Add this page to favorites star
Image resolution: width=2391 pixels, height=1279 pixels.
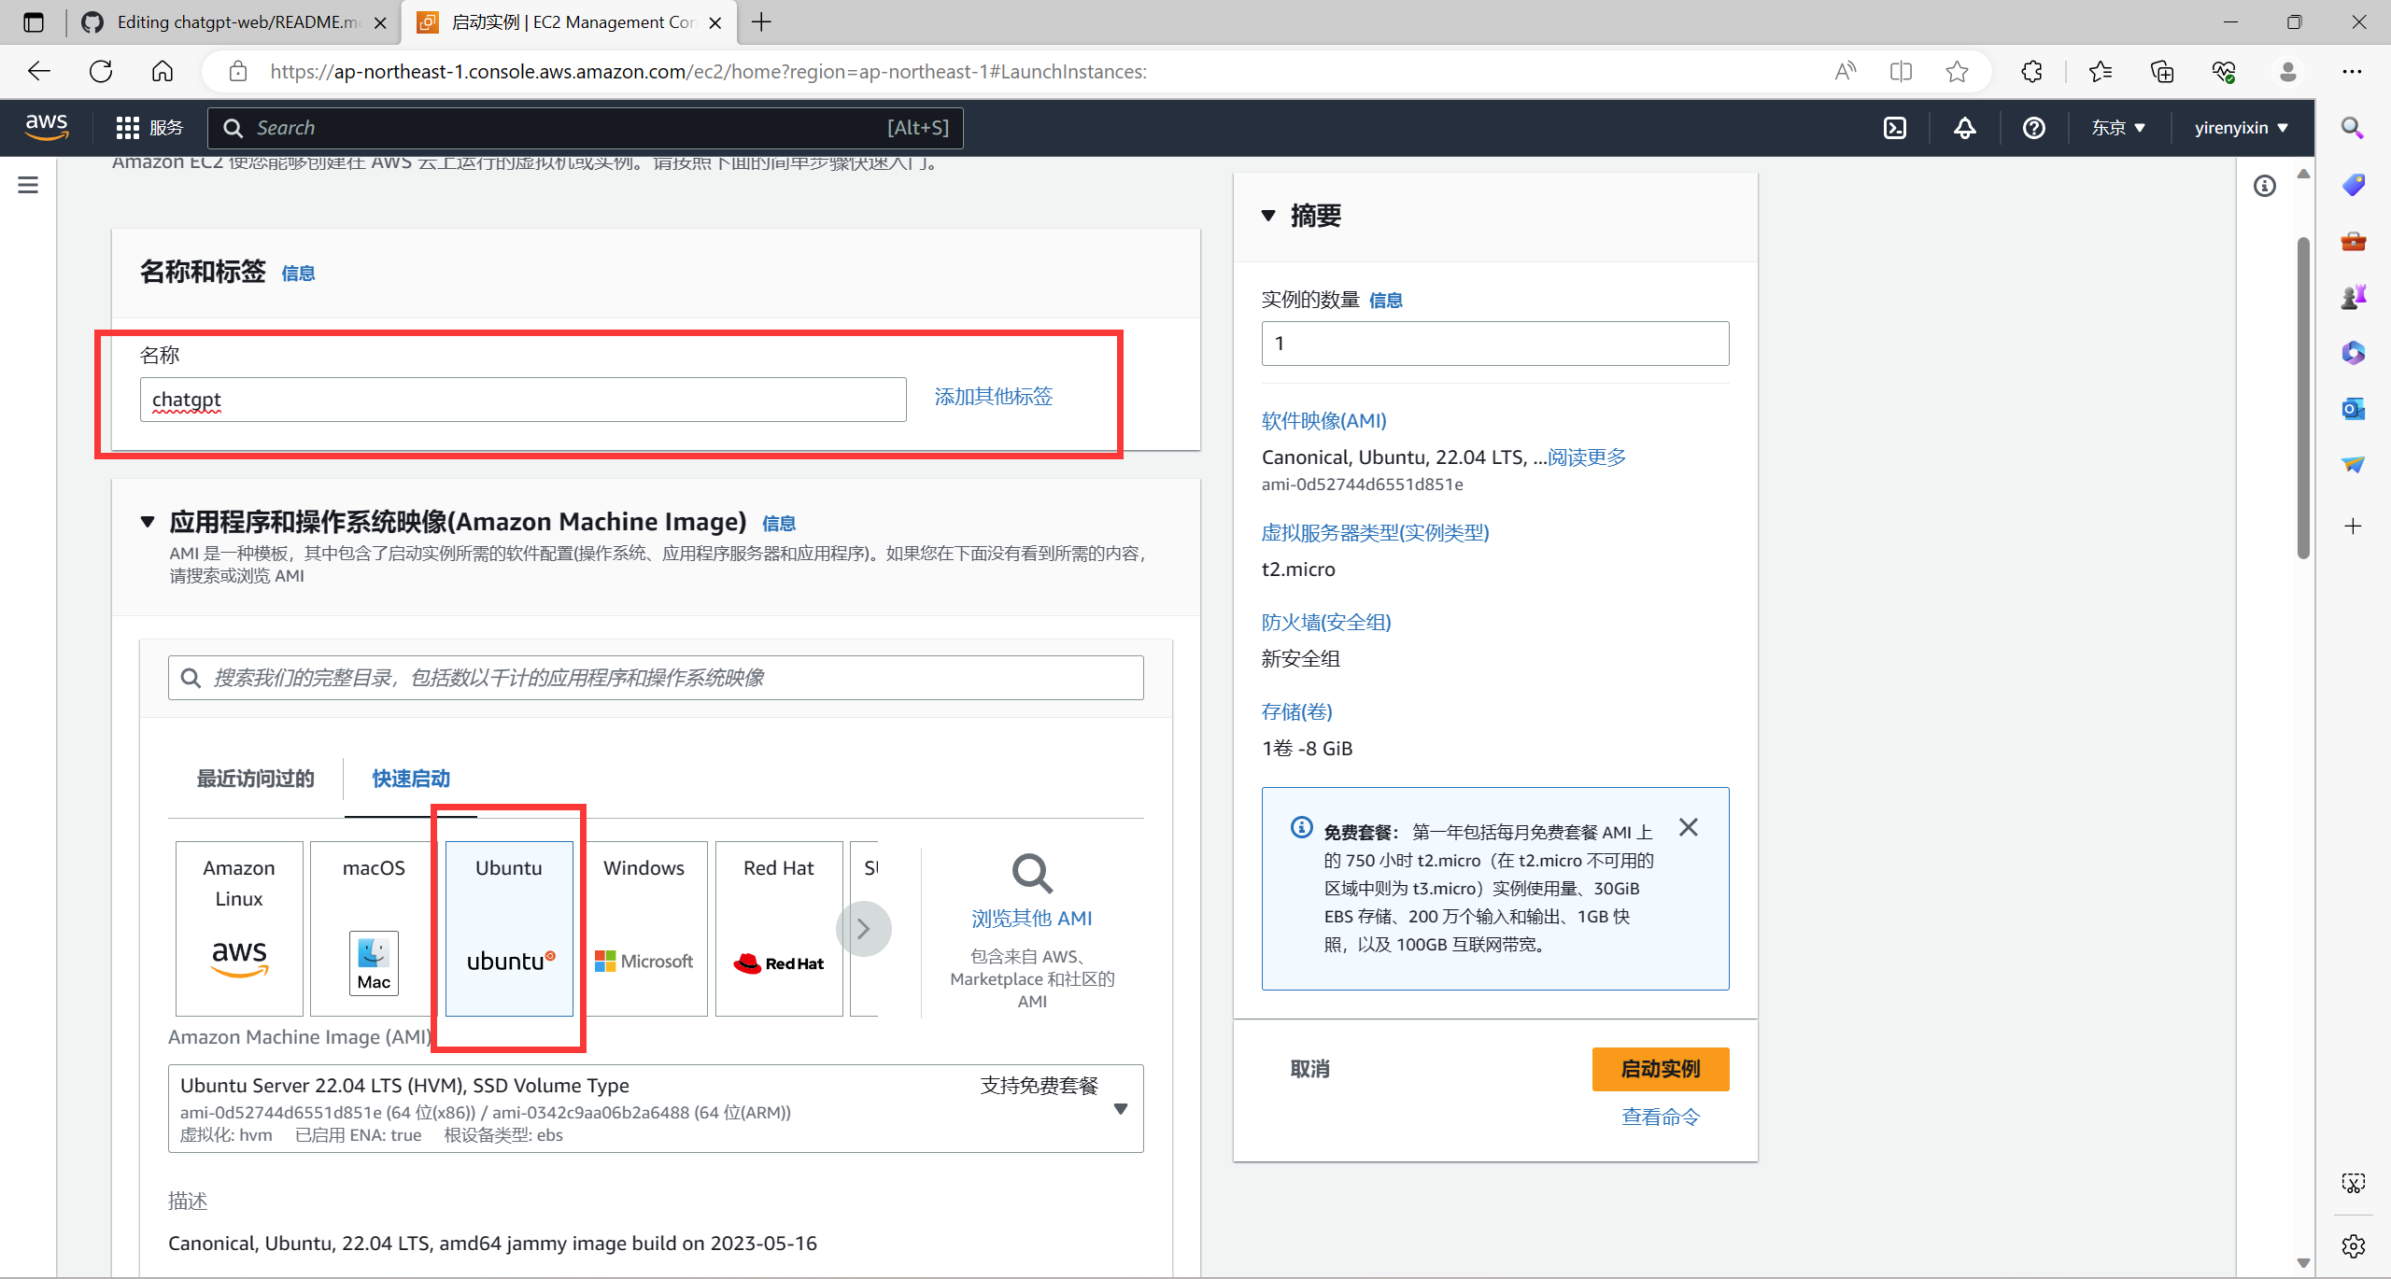[1957, 71]
